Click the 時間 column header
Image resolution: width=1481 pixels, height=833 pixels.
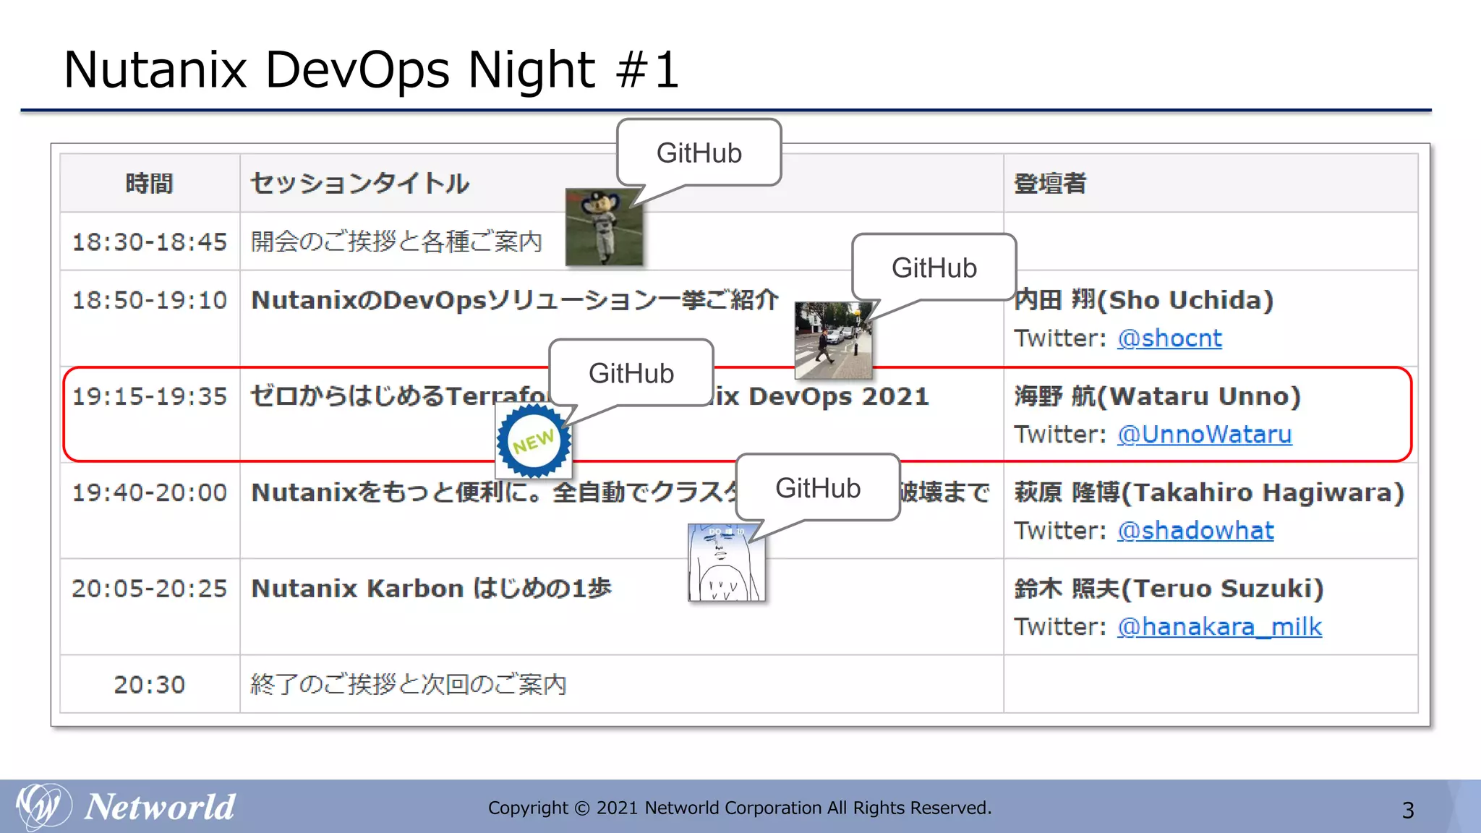tap(149, 184)
